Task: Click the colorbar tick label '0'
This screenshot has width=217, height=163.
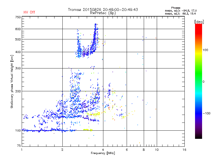Action: (203, 82)
